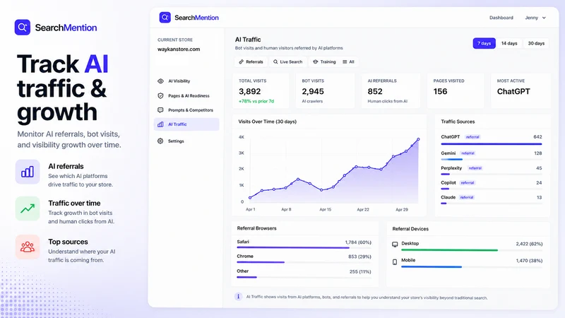This screenshot has height=318, width=565.
Task: Click the info icon at the footer note
Action: tap(238, 296)
